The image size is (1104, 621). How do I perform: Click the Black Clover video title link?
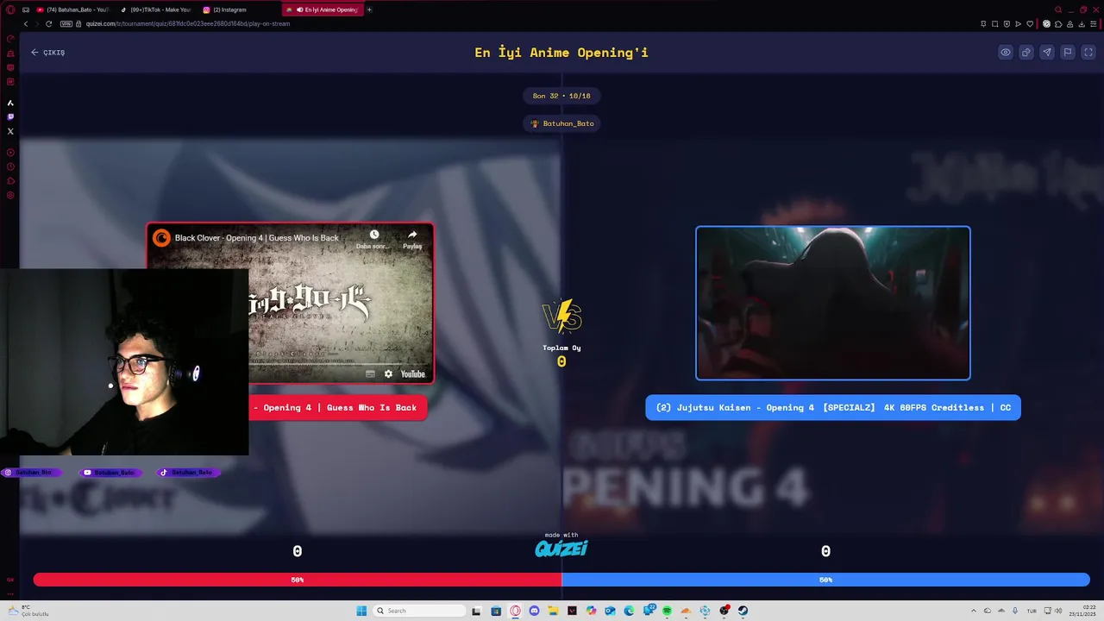pyautogui.click(x=256, y=238)
